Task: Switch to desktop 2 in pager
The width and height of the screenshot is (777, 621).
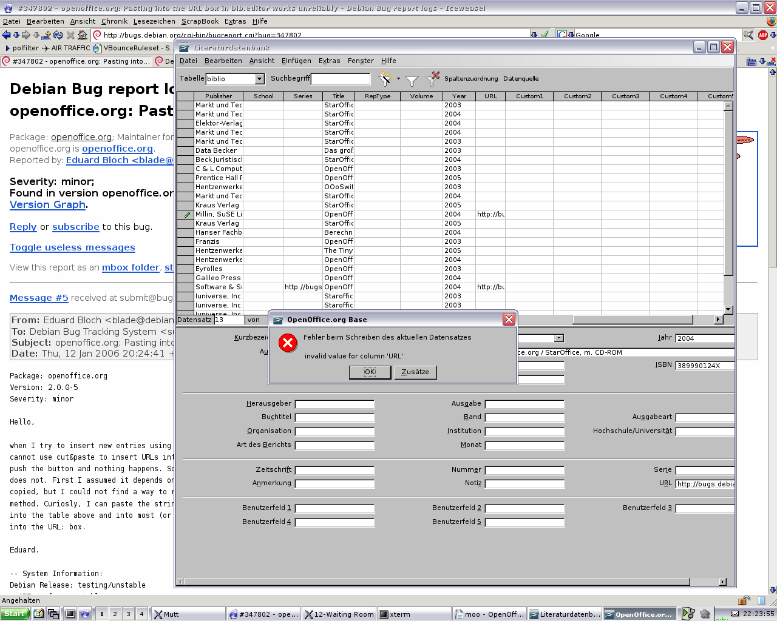Action: (x=115, y=614)
